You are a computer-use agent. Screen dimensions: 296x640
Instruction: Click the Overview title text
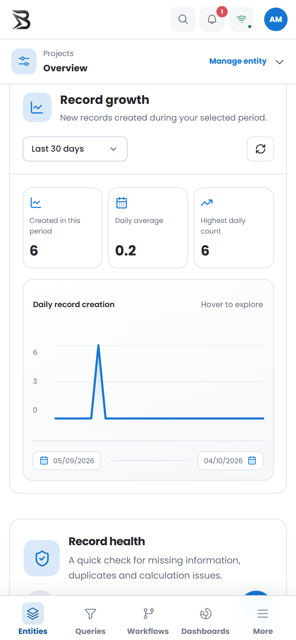(65, 68)
